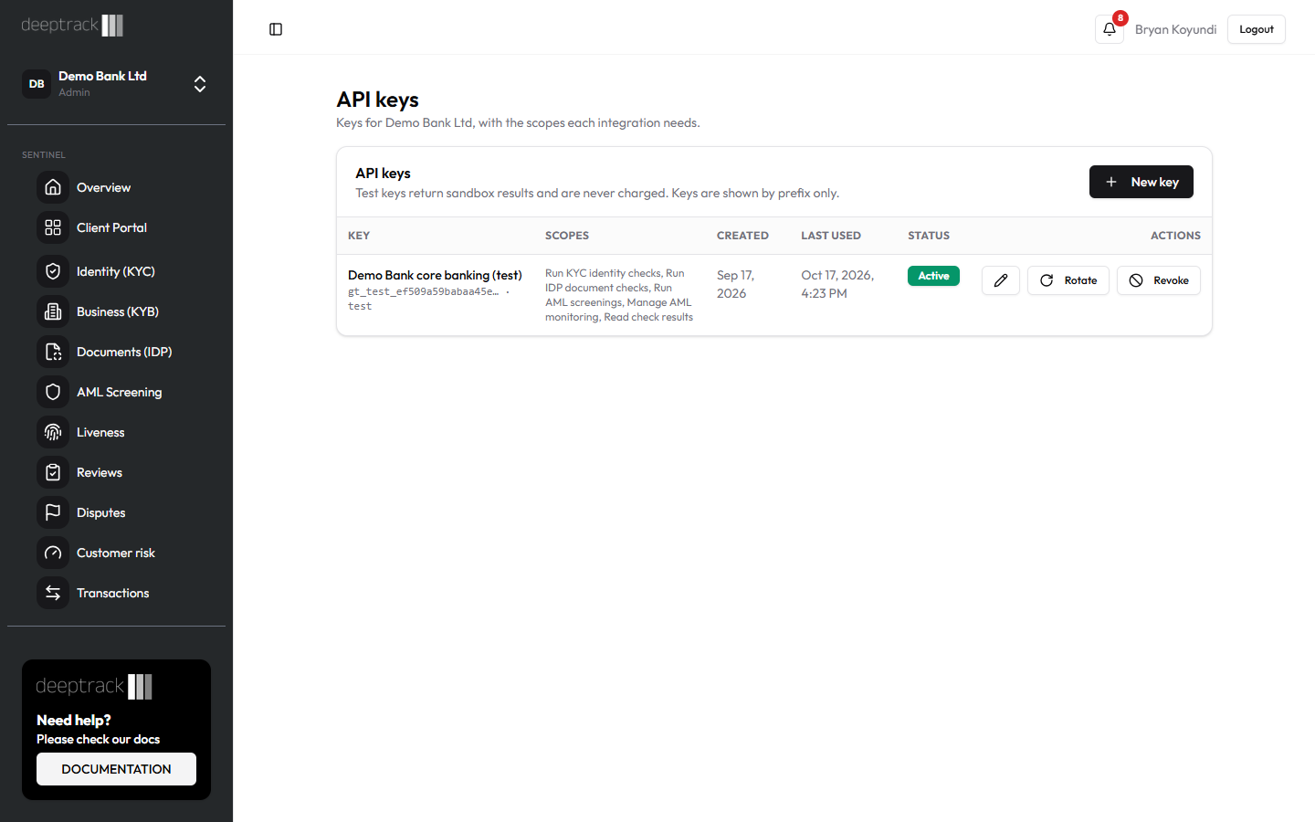Image resolution: width=1315 pixels, height=822 pixels.
Task: Select Transactions in the sidebar
Action: pyautogui.click(x=112, y=593)
